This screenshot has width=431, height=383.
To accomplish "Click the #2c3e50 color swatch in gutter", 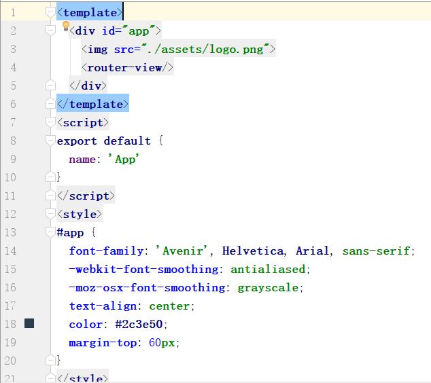I will [29, 323].
